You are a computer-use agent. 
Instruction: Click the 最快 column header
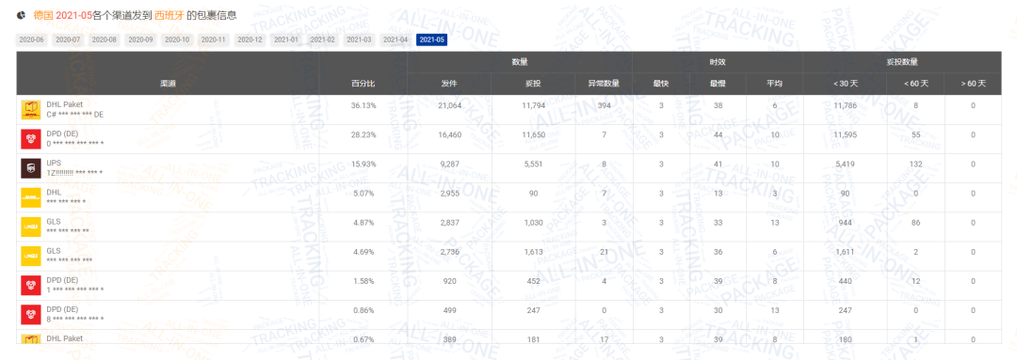click(661, 84)
